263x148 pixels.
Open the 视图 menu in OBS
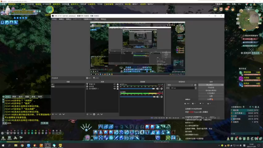(68, 19)
